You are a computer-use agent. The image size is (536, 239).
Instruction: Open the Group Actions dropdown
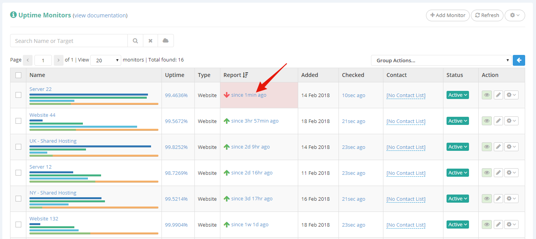(441, 60)
